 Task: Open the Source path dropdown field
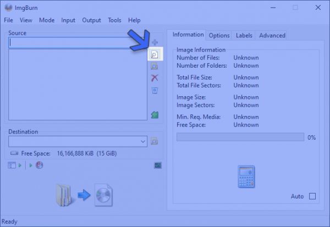pos(77,42)
